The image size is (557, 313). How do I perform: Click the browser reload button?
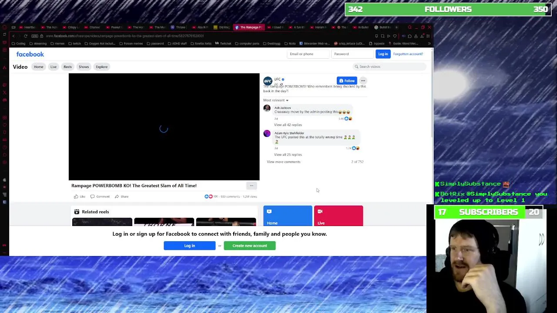25,36
